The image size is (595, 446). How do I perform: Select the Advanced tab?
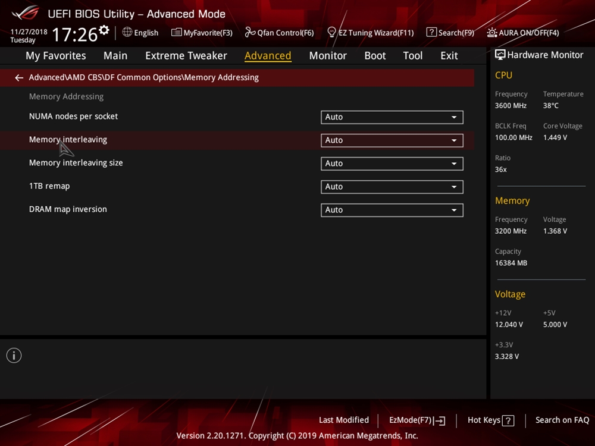coord(268,56)
